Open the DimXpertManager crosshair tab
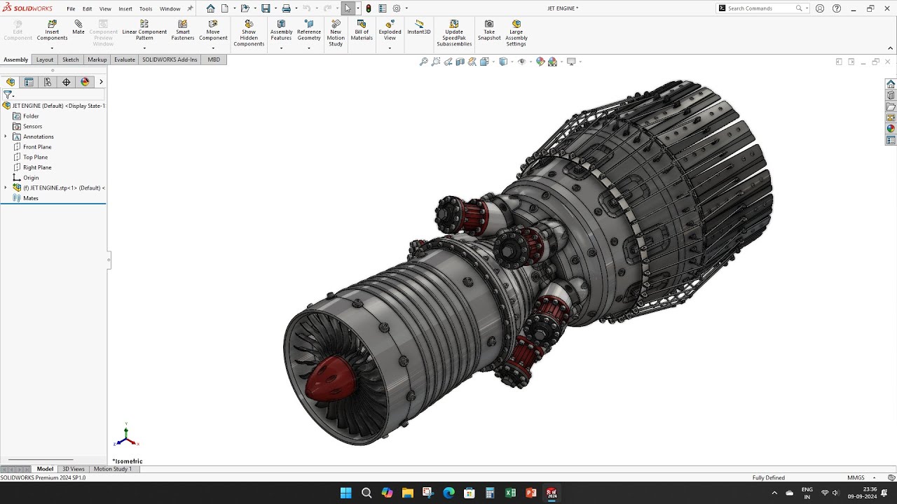Image resolution: width=897 pixels, height=504 pixels. pos(66,82)
